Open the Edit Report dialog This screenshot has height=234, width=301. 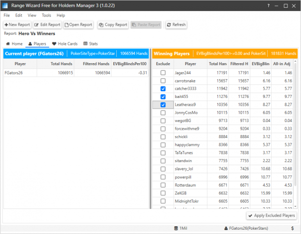click(47, 25)
